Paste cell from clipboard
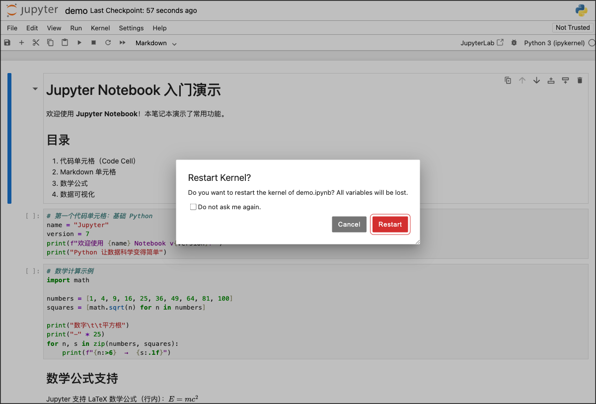 (x=65, y=43)
